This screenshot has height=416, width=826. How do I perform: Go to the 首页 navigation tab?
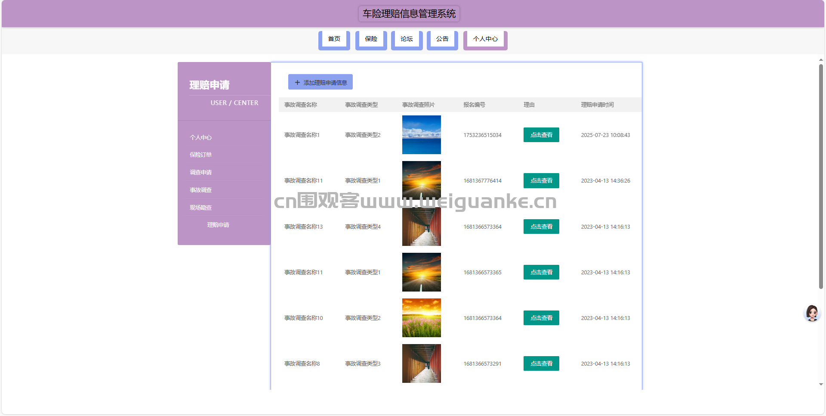coord(334,40)
